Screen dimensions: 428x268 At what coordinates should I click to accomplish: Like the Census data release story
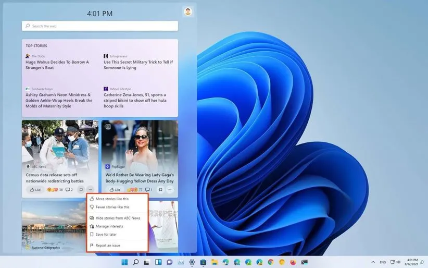[x=35, y=190]
